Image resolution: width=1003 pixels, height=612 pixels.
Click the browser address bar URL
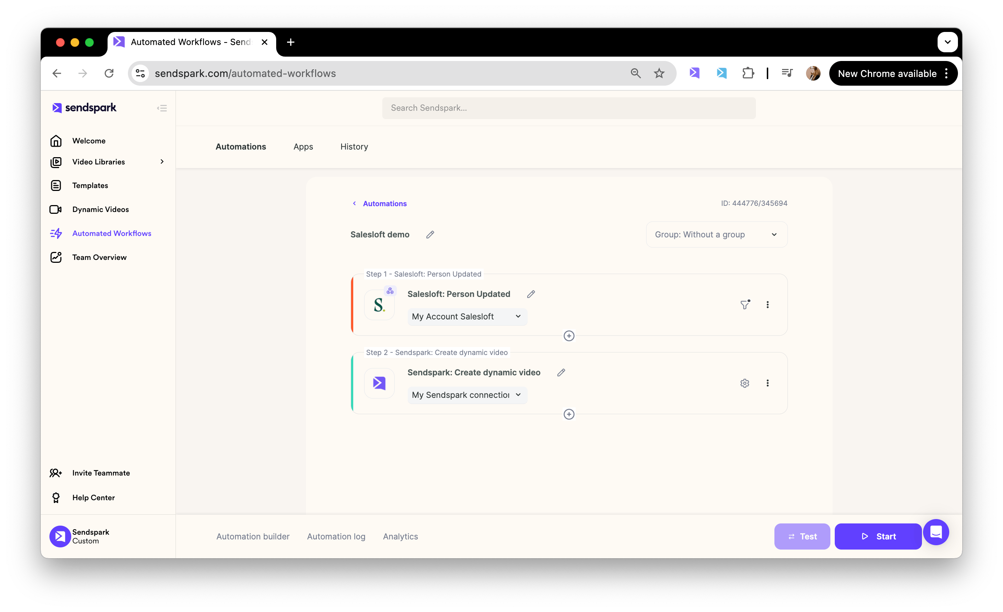coord(245,74)
